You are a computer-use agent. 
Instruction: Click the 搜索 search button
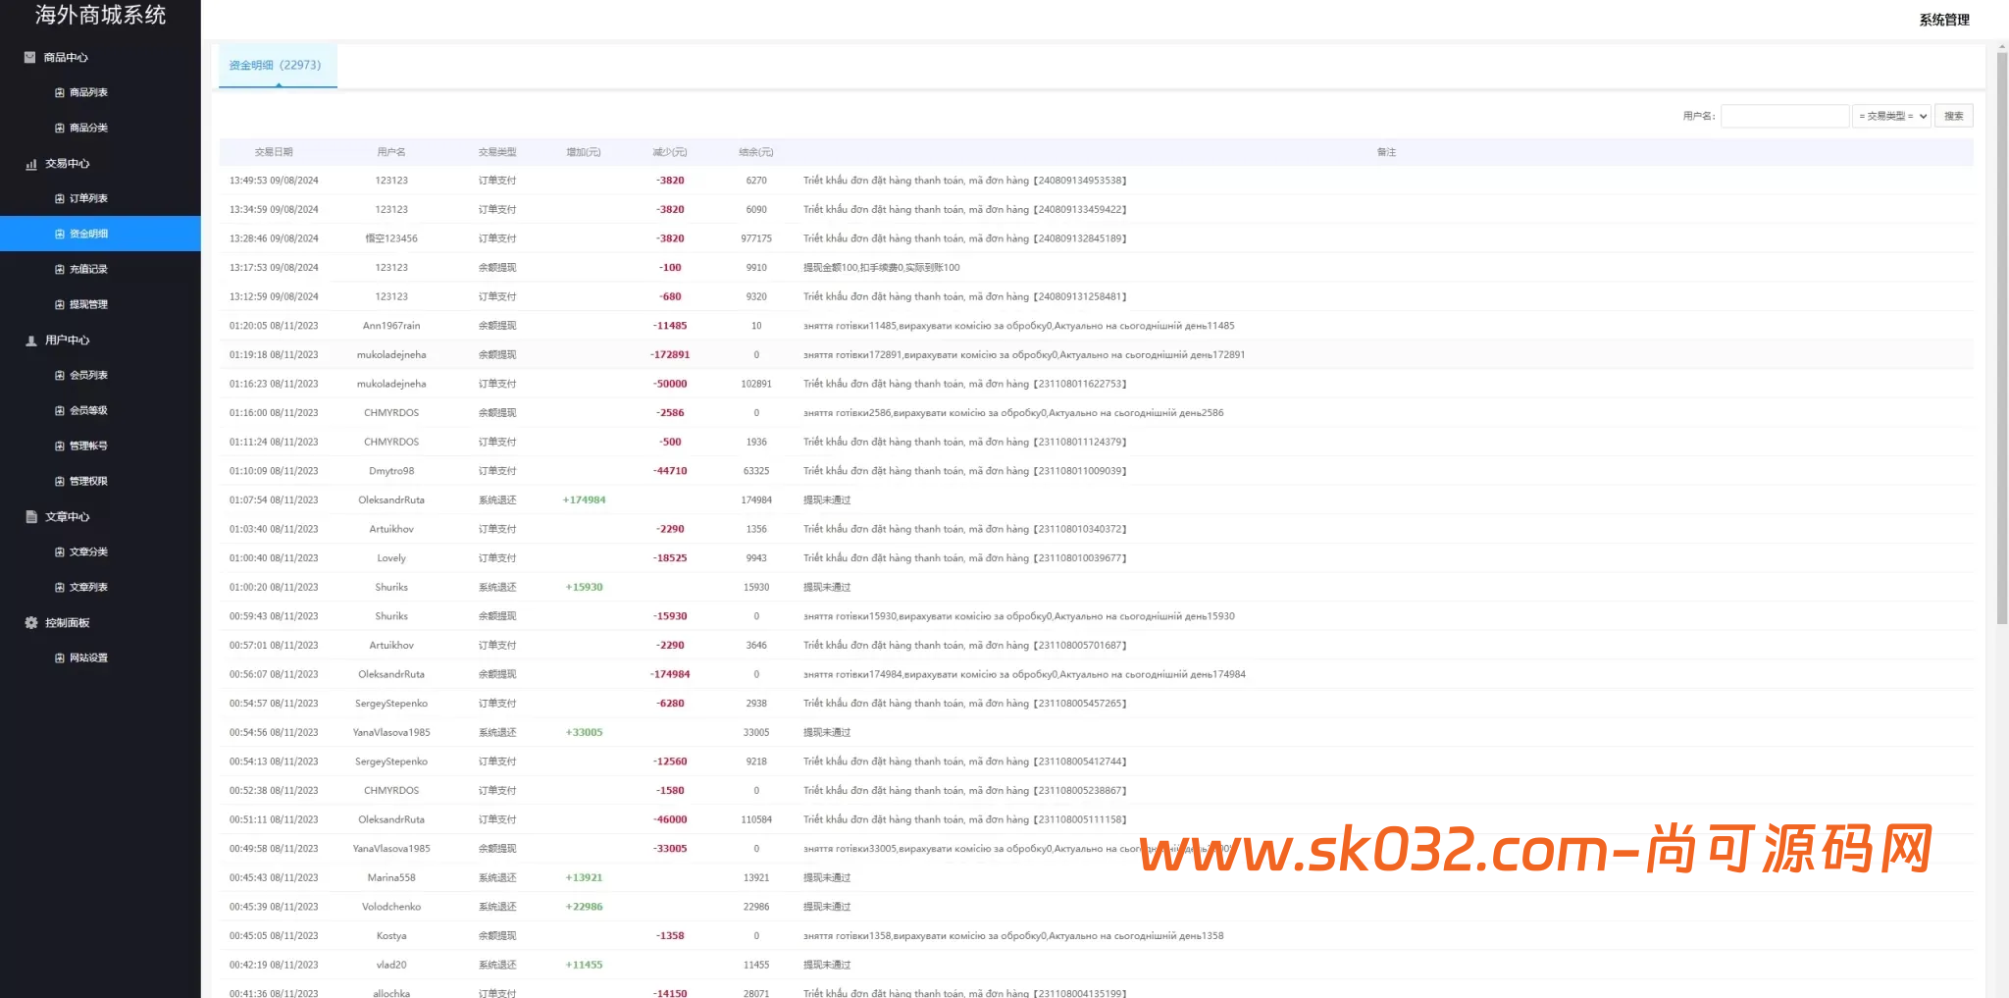[1953, 116]
